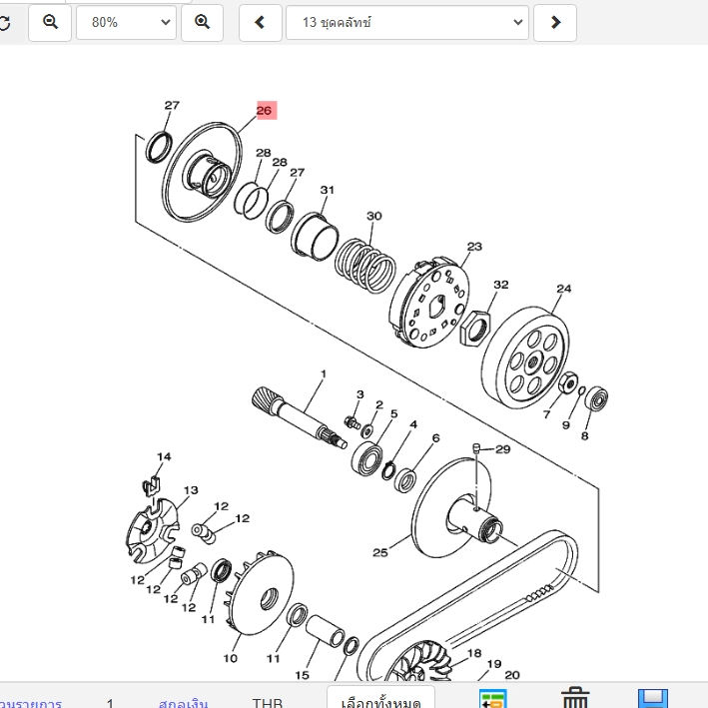Screen dimensions: 708x708
Task: Select part number 2 label
Action: (x=379, y=404)
